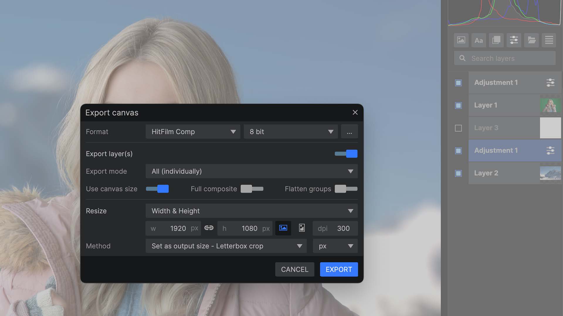Image resolution: width=563 pixels, height=316 pixels.
Task: Click the search magnifier icon
Action: click(x=462, y=58)
